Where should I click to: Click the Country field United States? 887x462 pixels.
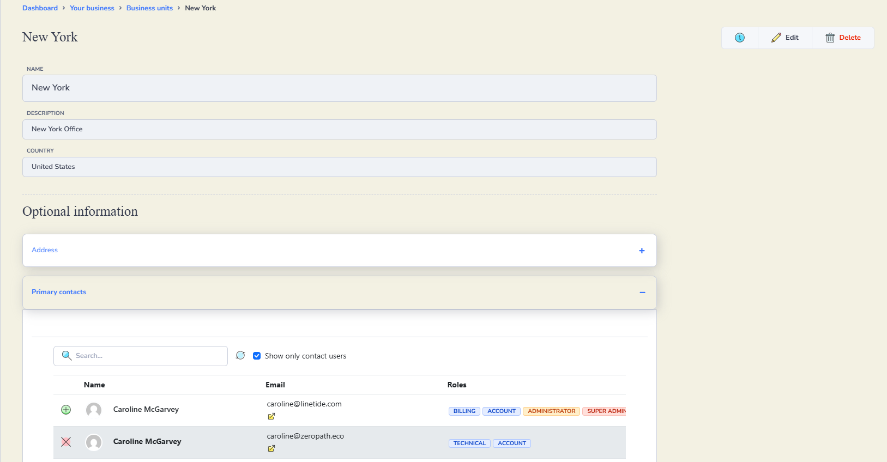[339, 167]
